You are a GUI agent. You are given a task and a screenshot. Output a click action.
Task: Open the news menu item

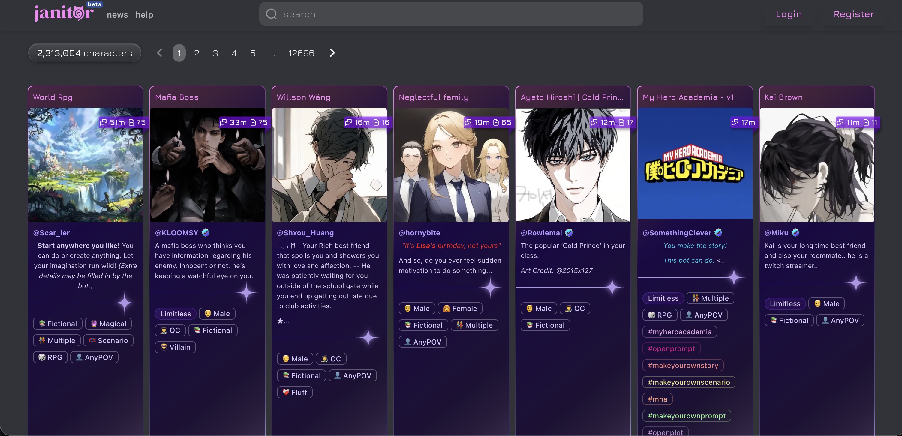[117, 15]
